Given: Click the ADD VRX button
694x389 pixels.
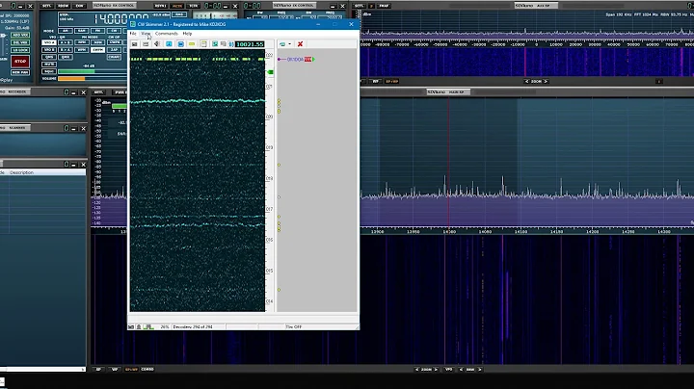Looking at the screenshot, I should (x=20, y=35).
